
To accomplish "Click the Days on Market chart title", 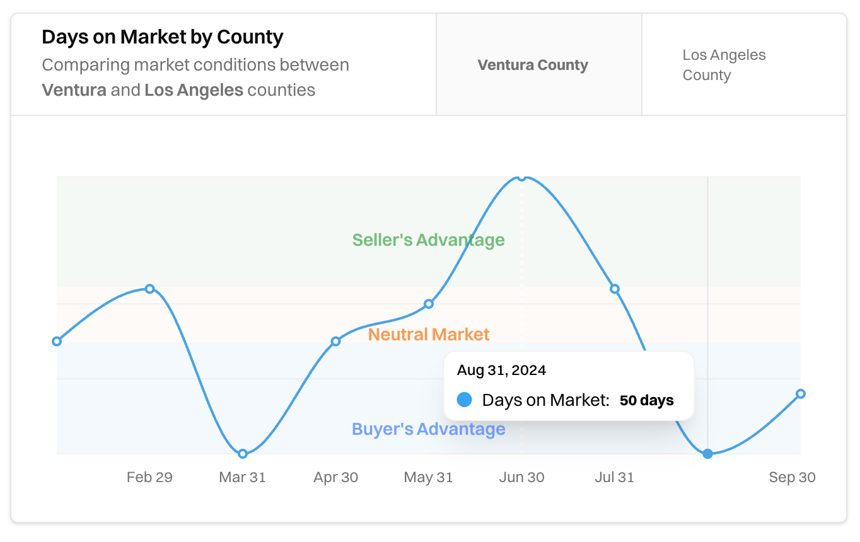I will coord(162,37).
